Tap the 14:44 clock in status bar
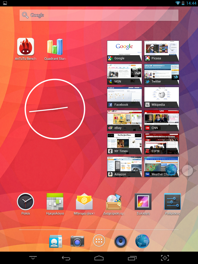Image resolution: width=198 pixels, height=264 pixels. (191, 3)
